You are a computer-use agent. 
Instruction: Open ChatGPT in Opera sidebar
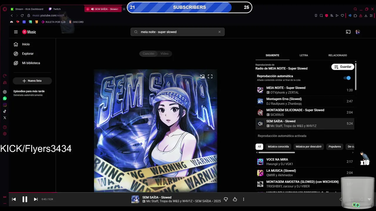point(5,92)
